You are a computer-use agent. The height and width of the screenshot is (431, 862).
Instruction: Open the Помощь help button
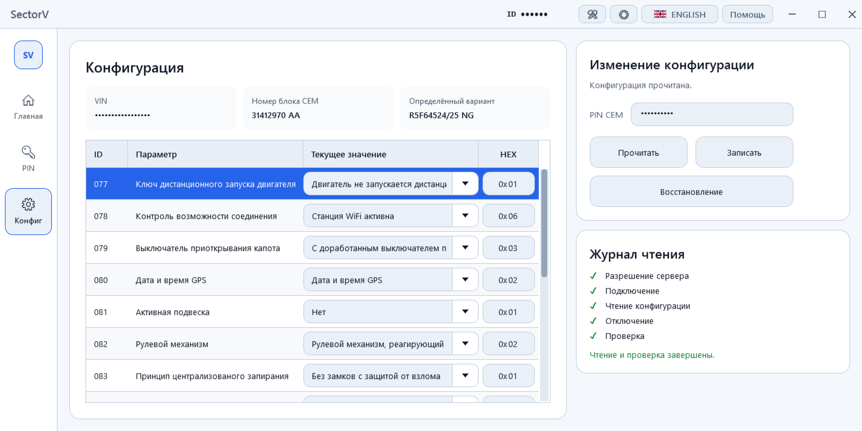pyautogui.click(x=747, y=14)
